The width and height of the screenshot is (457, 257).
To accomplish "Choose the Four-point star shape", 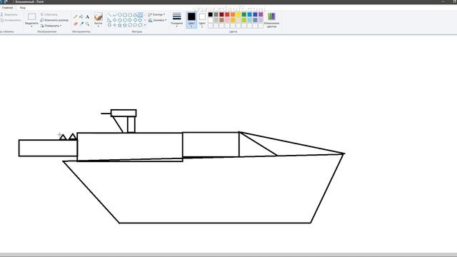I will coord(115,25).
